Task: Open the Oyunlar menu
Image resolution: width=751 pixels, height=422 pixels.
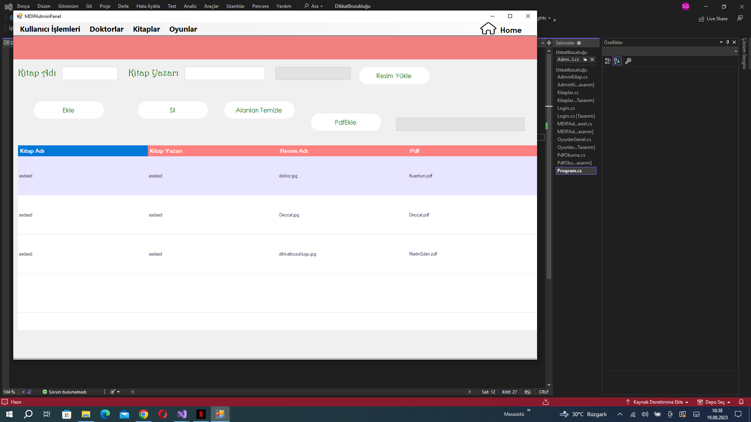Action: click(183, 29)
